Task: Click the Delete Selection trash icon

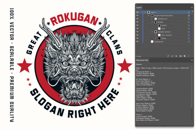Action: point(189,56)
